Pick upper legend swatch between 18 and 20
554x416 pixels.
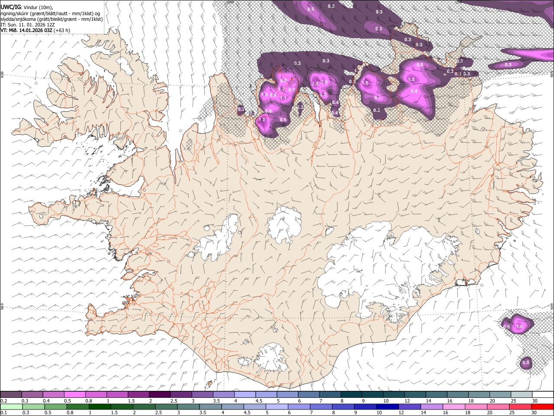click(x=479, y=394)
